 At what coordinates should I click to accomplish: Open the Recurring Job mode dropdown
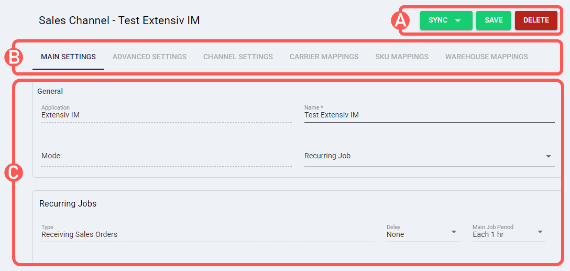coord(429,156)
